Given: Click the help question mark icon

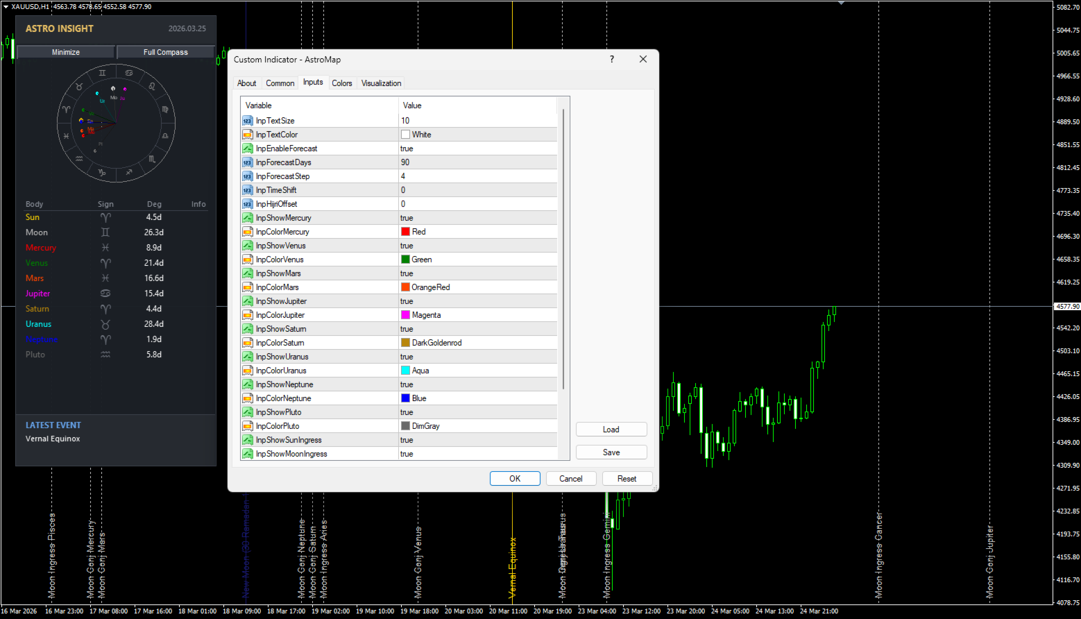Looking at the screenshot, I should 611,60.
